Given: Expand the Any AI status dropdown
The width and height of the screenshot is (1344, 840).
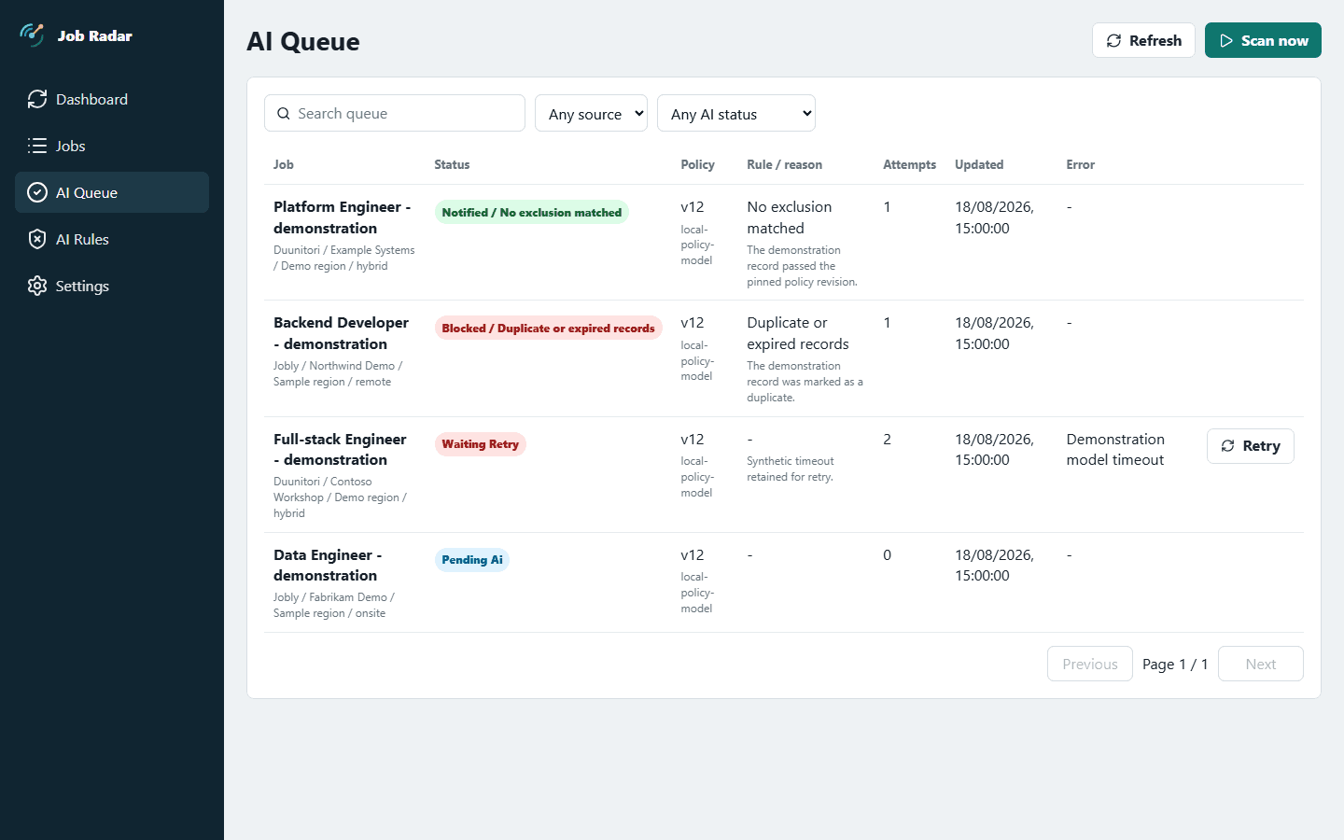Looking at the screenshot, I should (736, 113).
